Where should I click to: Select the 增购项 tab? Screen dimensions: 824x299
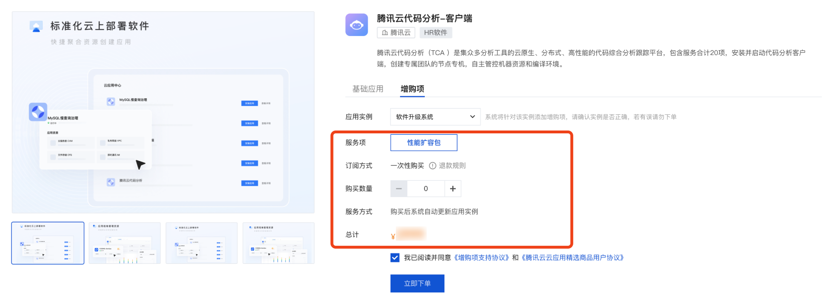412,89
